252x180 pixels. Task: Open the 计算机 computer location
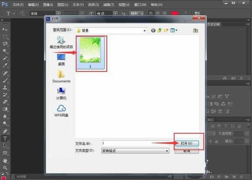[x=61, y=93]
